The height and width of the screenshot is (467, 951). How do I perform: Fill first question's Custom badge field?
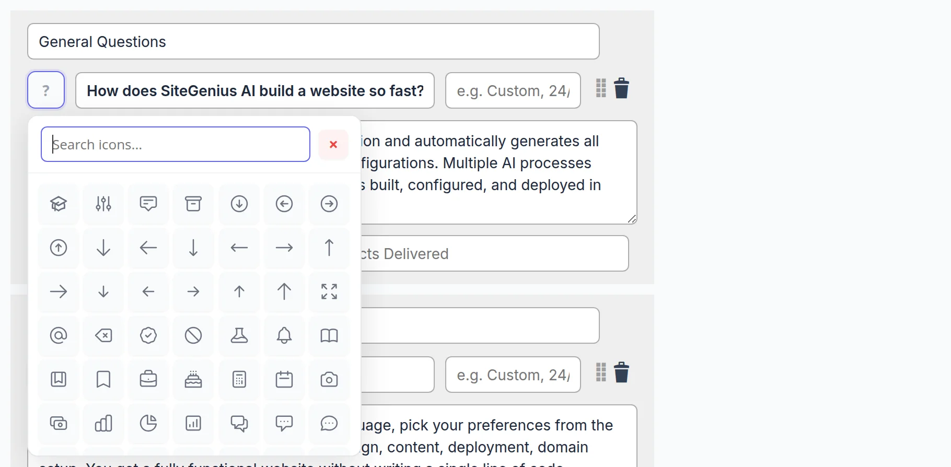[x=513, y=90]
